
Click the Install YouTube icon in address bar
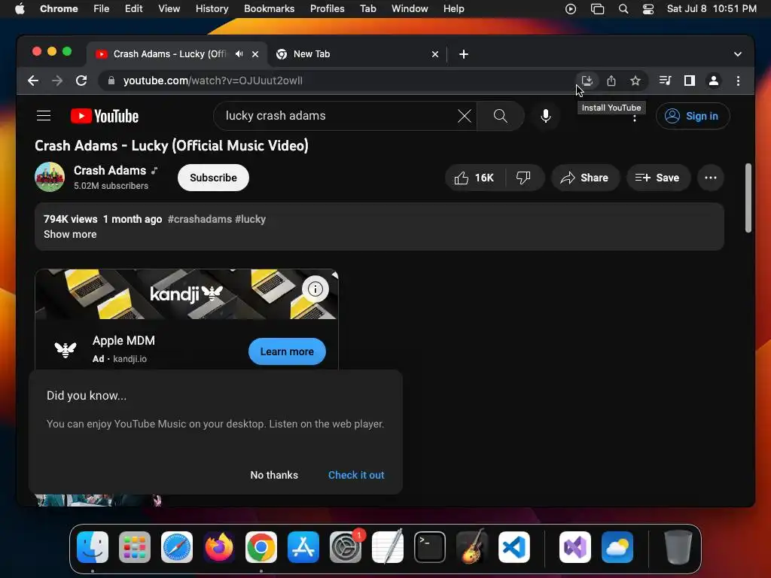[587, 81]
